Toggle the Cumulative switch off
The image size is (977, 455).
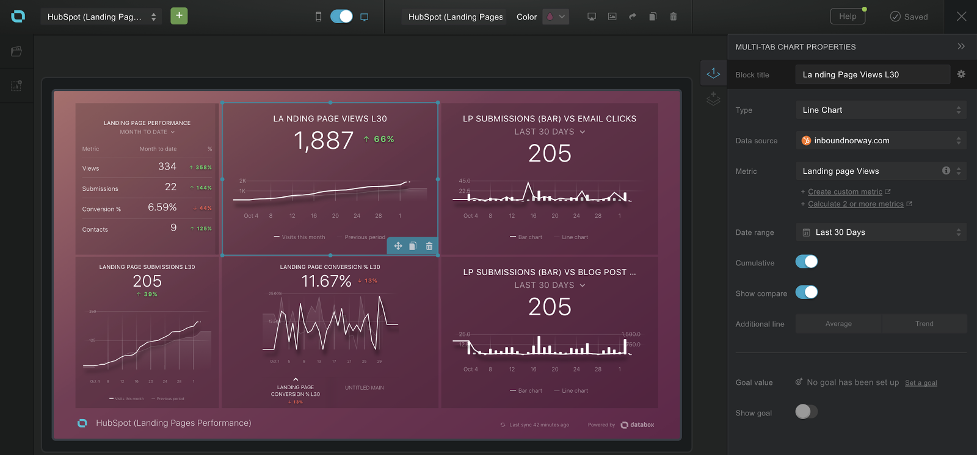point(806,262)
